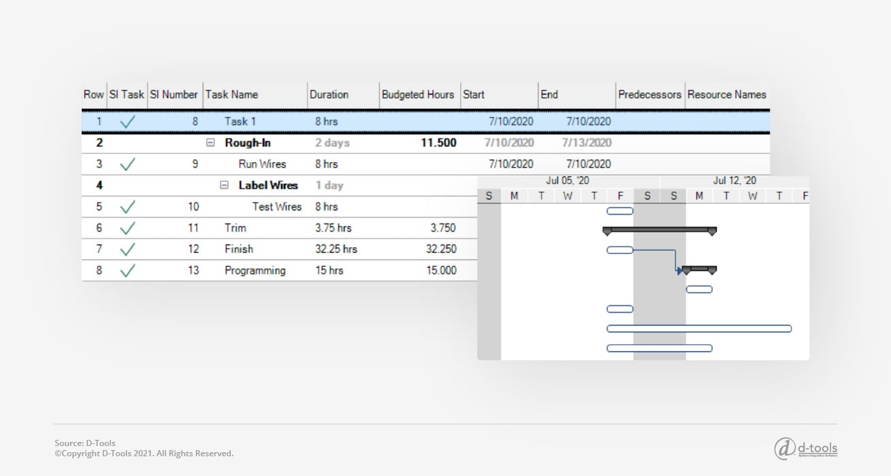Click the SI Task checkmark in Finish row
This screenshot has width=891, height=476.
(x=127, y=249)
